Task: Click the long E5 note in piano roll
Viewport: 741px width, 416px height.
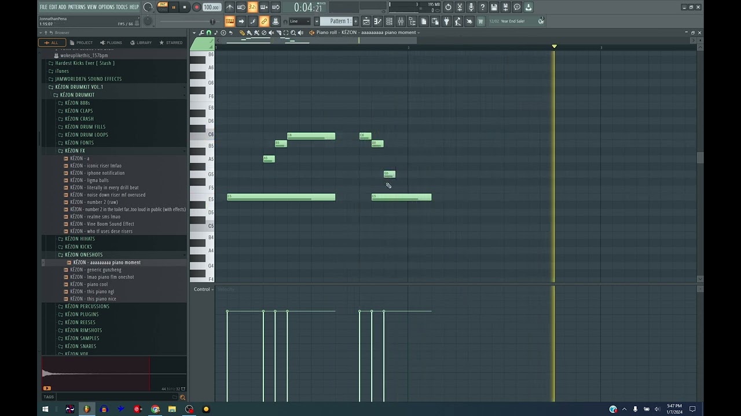Action: (x=281, y=197)
